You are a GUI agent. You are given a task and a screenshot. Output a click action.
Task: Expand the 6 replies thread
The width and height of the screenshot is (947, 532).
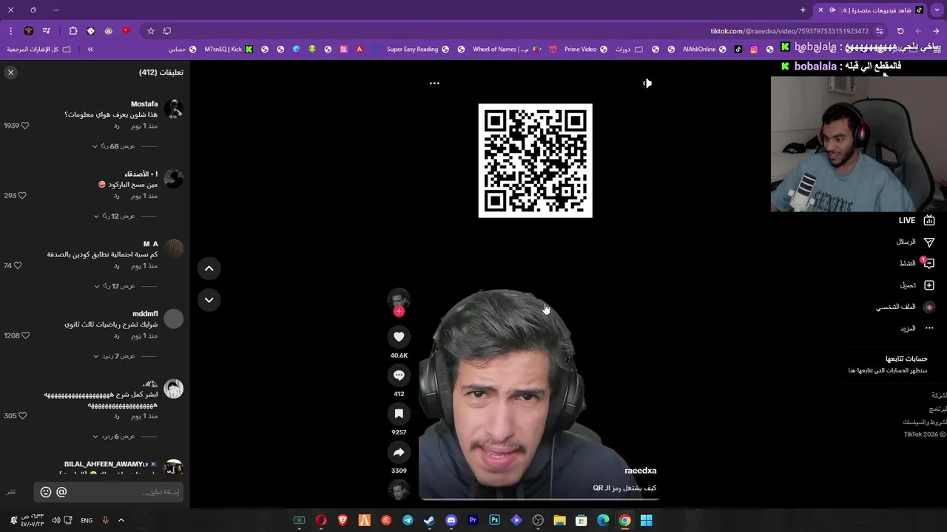click(x=113, y=437)
